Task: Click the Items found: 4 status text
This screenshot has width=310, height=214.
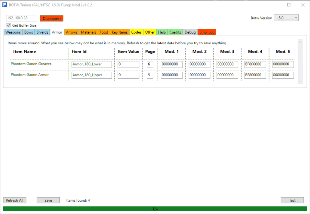Action: point(78,200)
